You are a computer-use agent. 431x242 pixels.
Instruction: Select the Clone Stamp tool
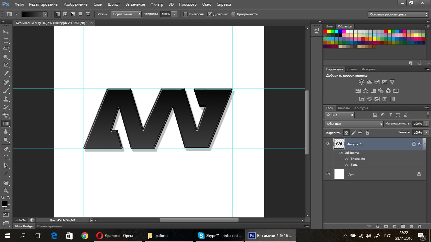coord(6,99)
